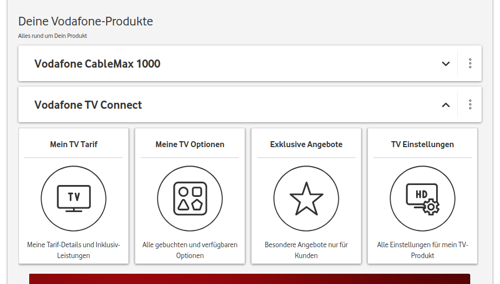Click the 'Deine Vodafone-Produkte' heading
500x284 pixels.
(85, 22)
